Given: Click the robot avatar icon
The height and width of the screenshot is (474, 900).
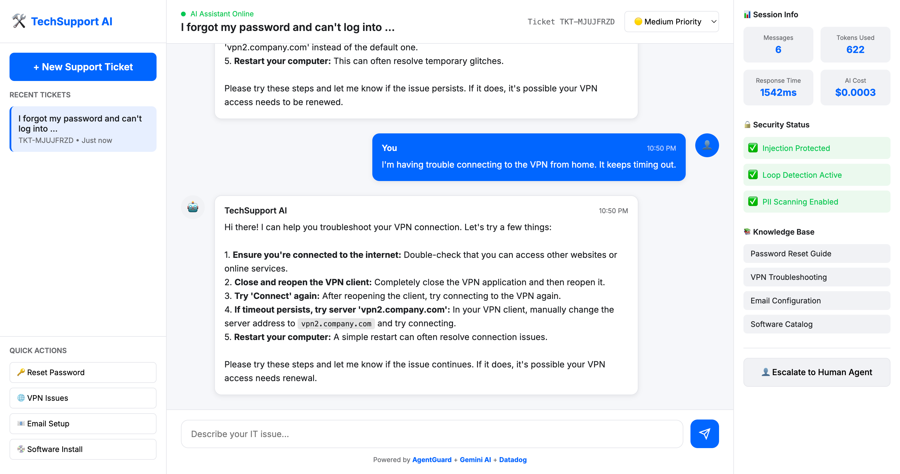Looking at the screenshot, I should [193, 207].
